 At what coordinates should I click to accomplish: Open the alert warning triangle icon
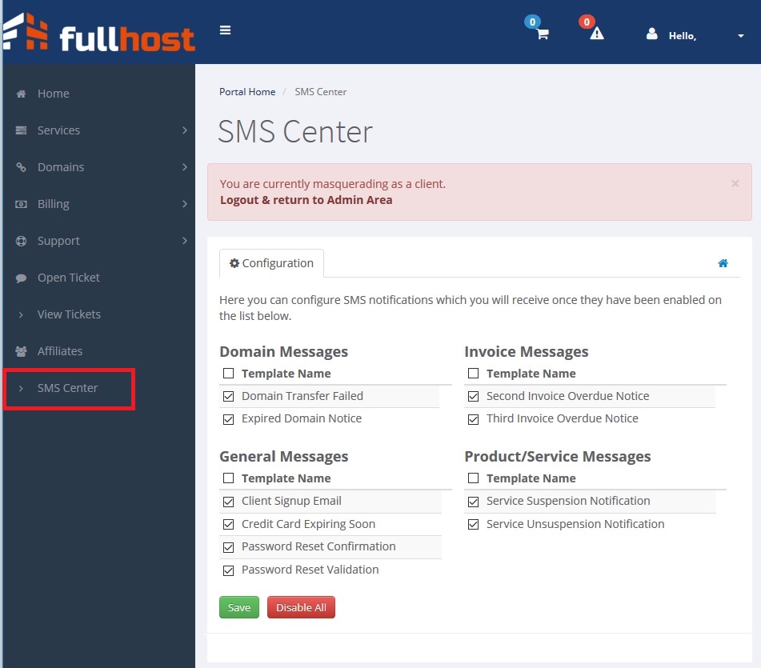(596, 34)
